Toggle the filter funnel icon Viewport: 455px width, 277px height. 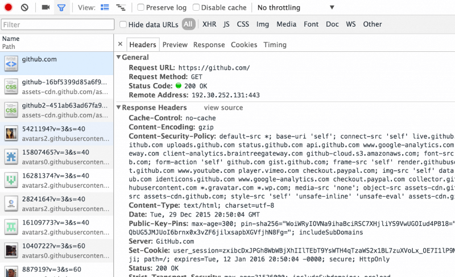[61, 7]
